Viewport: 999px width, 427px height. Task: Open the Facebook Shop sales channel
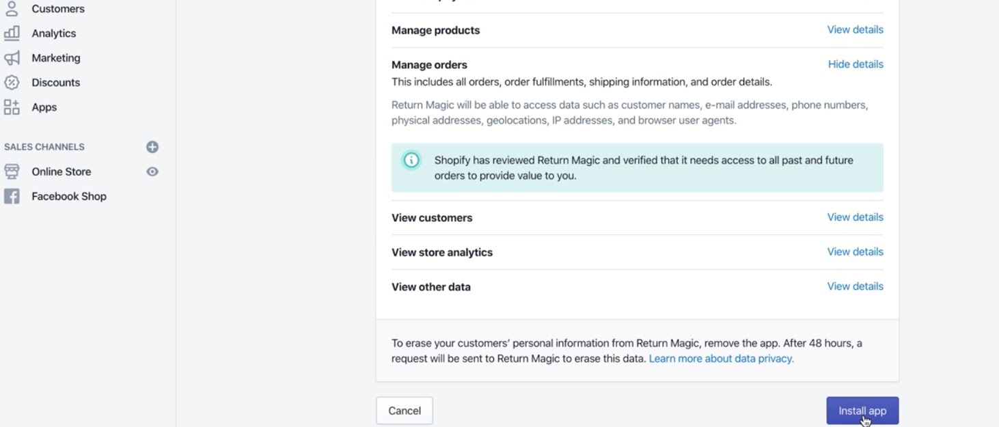pos(68,197)
